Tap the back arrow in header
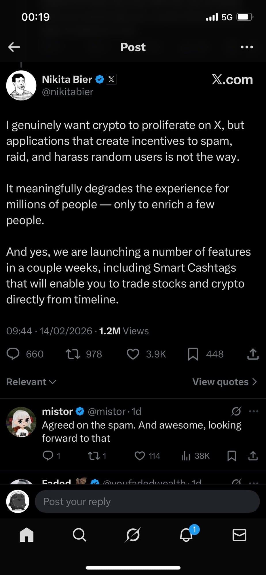The image size is (266, 575). (x=14, y=47)
